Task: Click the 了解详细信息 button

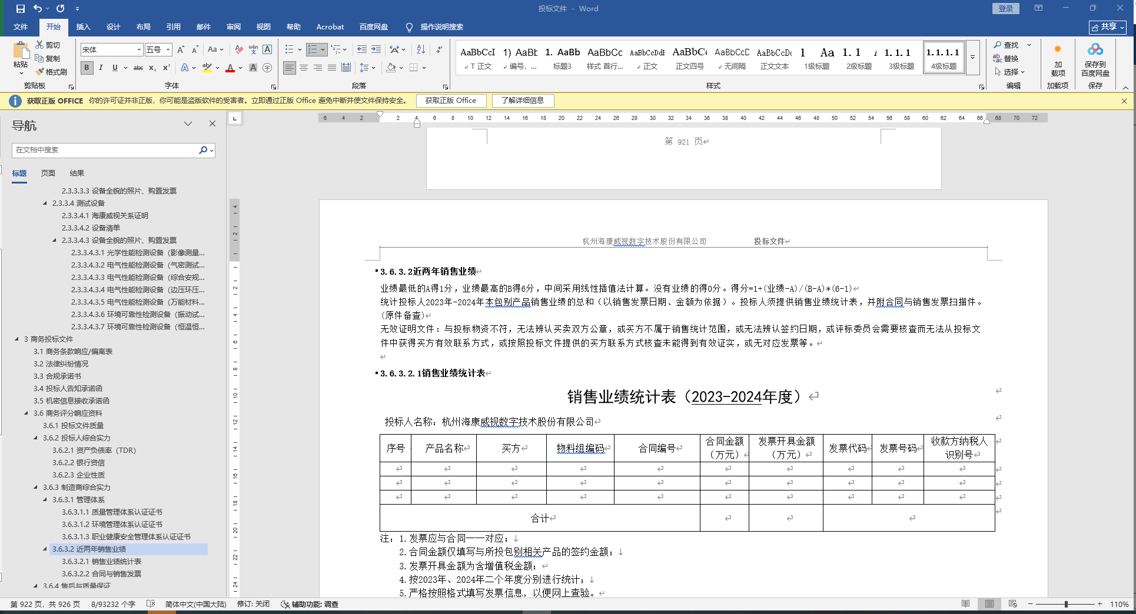Action: (523, 101)
